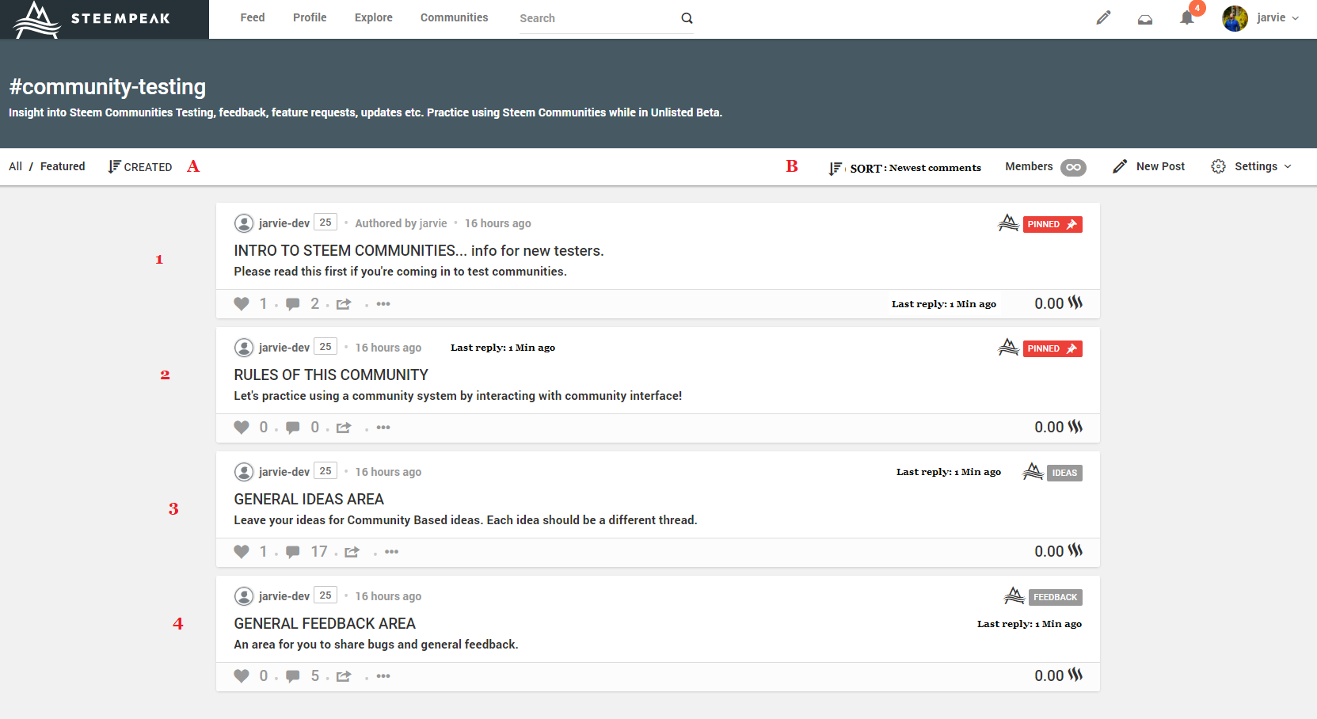
Task: Heart the GENERAL IDEAS AREA post
Action: (242, 552)
